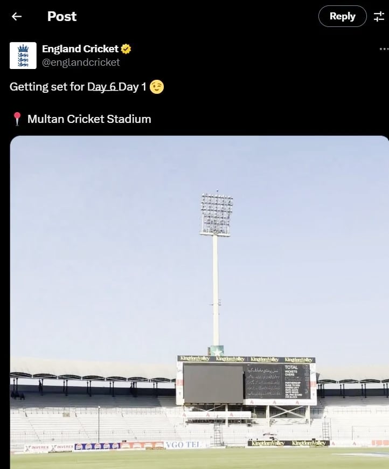
Task: Click the Reply button
Action: coord(342,16)
